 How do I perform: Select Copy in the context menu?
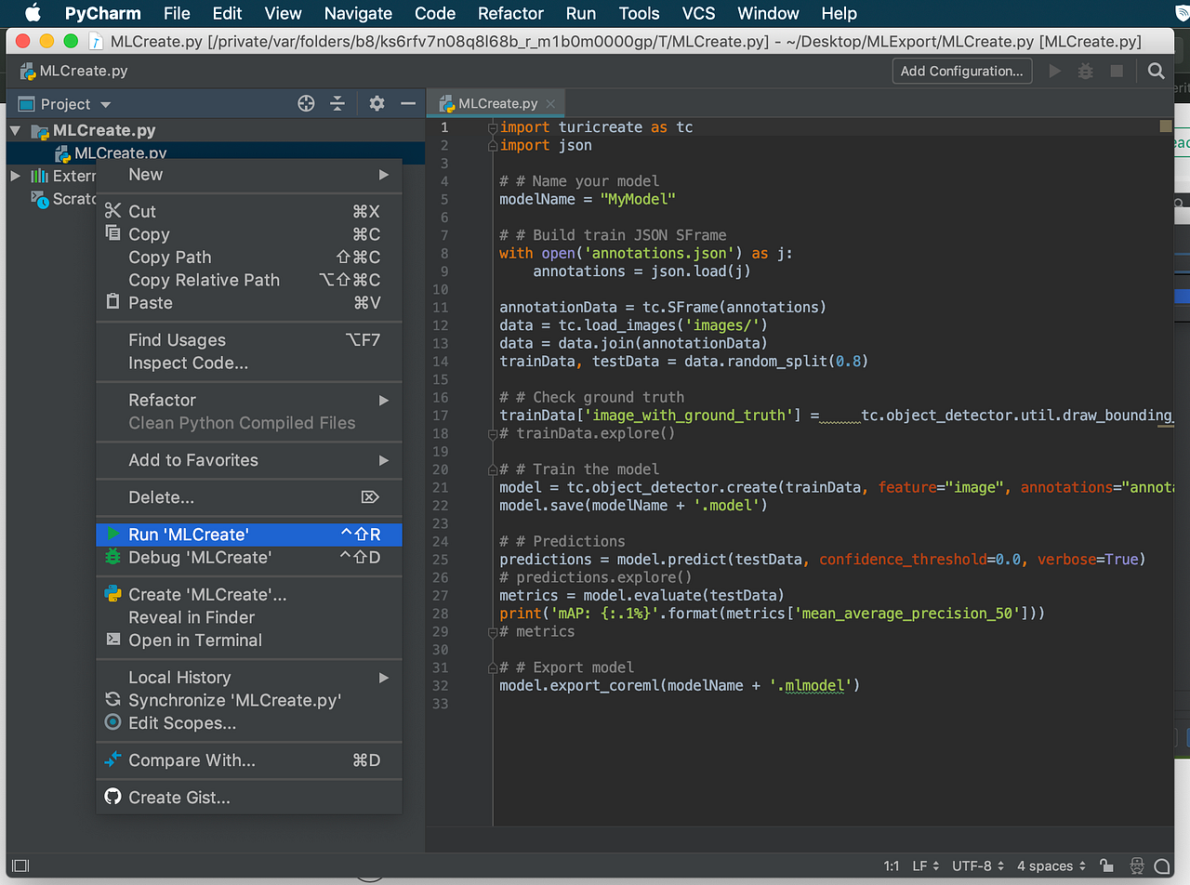[249, 234]
